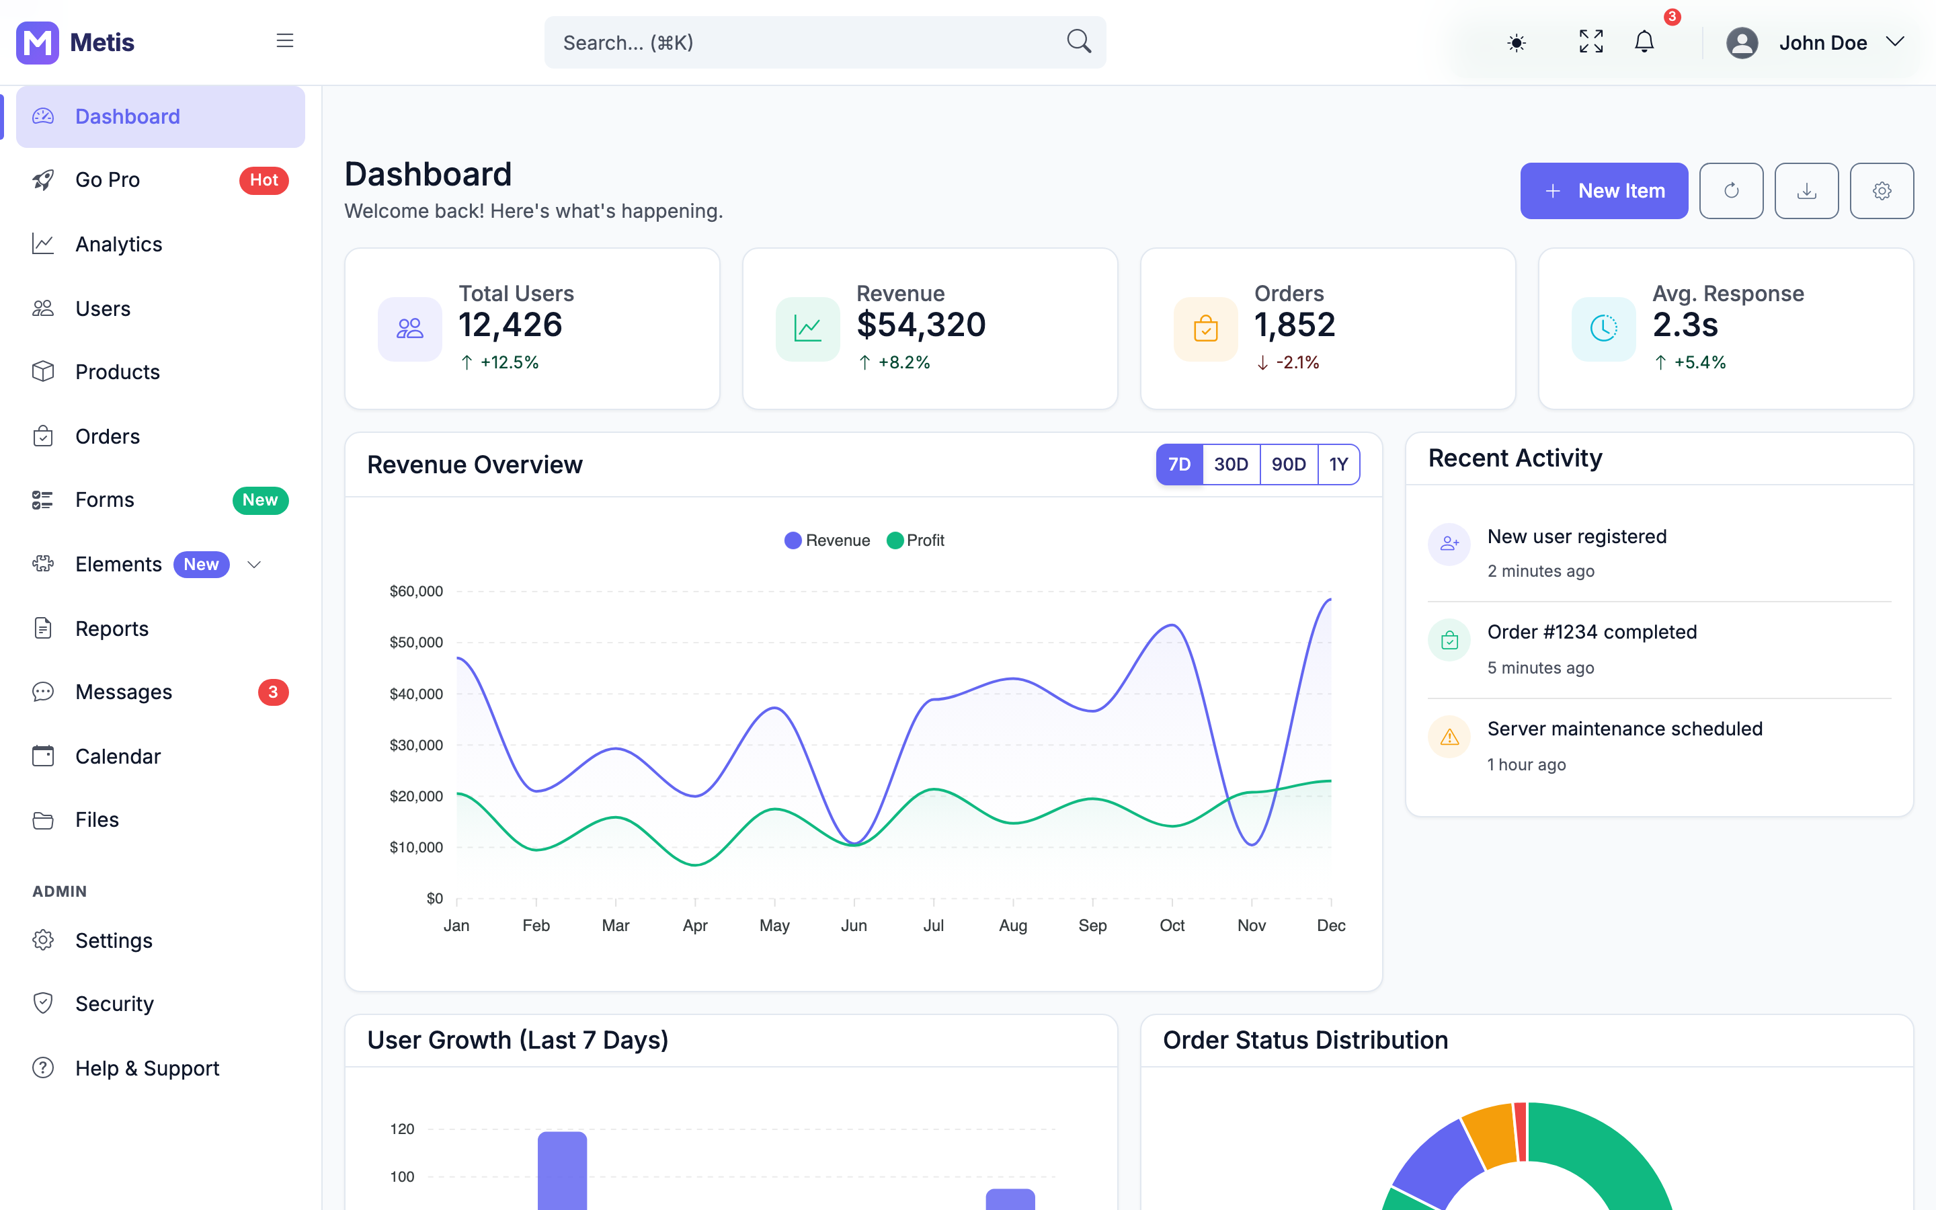Select the 1Y time range
The width and height of the screenshot is (1936, 1210).
tap(1338, 464)
